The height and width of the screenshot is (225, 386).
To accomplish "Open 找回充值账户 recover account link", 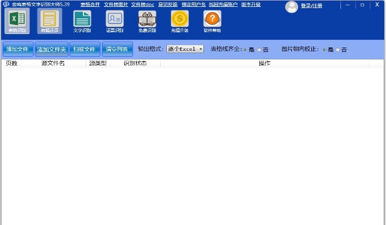I will (x=223, y=5).
